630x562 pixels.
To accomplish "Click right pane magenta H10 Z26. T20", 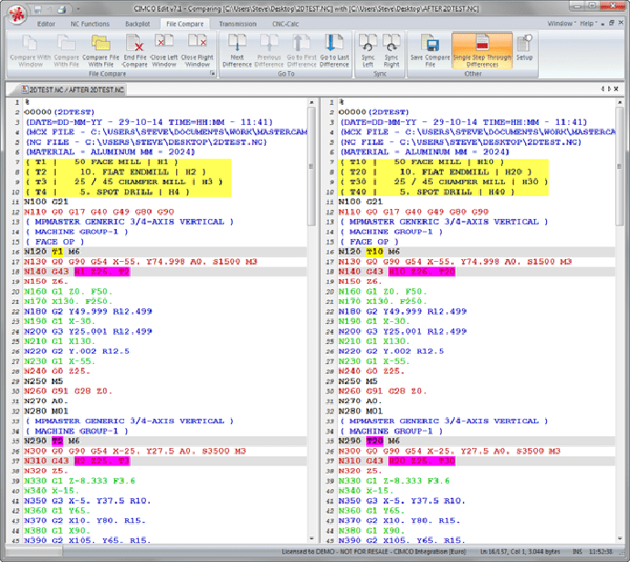I will [x=422, y=272].
